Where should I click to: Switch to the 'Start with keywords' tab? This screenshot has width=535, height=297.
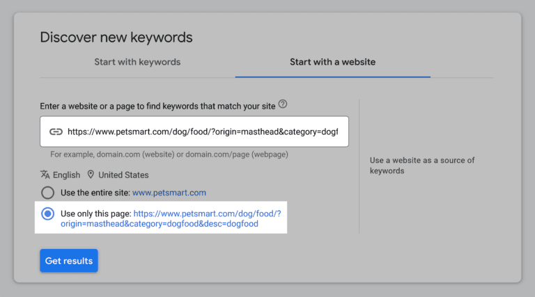(x=137, y=62)
